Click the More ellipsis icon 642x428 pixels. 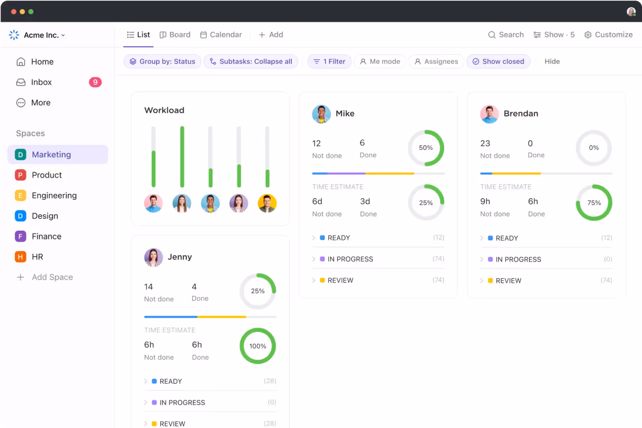point(21,103)
